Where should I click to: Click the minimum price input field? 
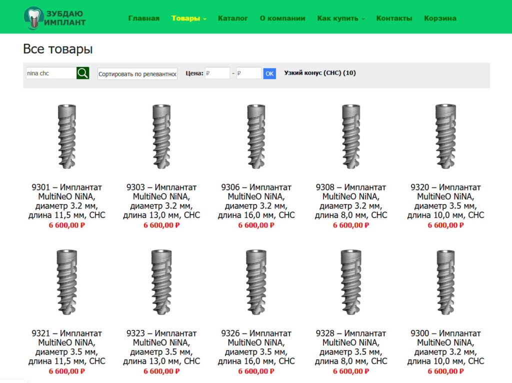(x=217, y=73)
